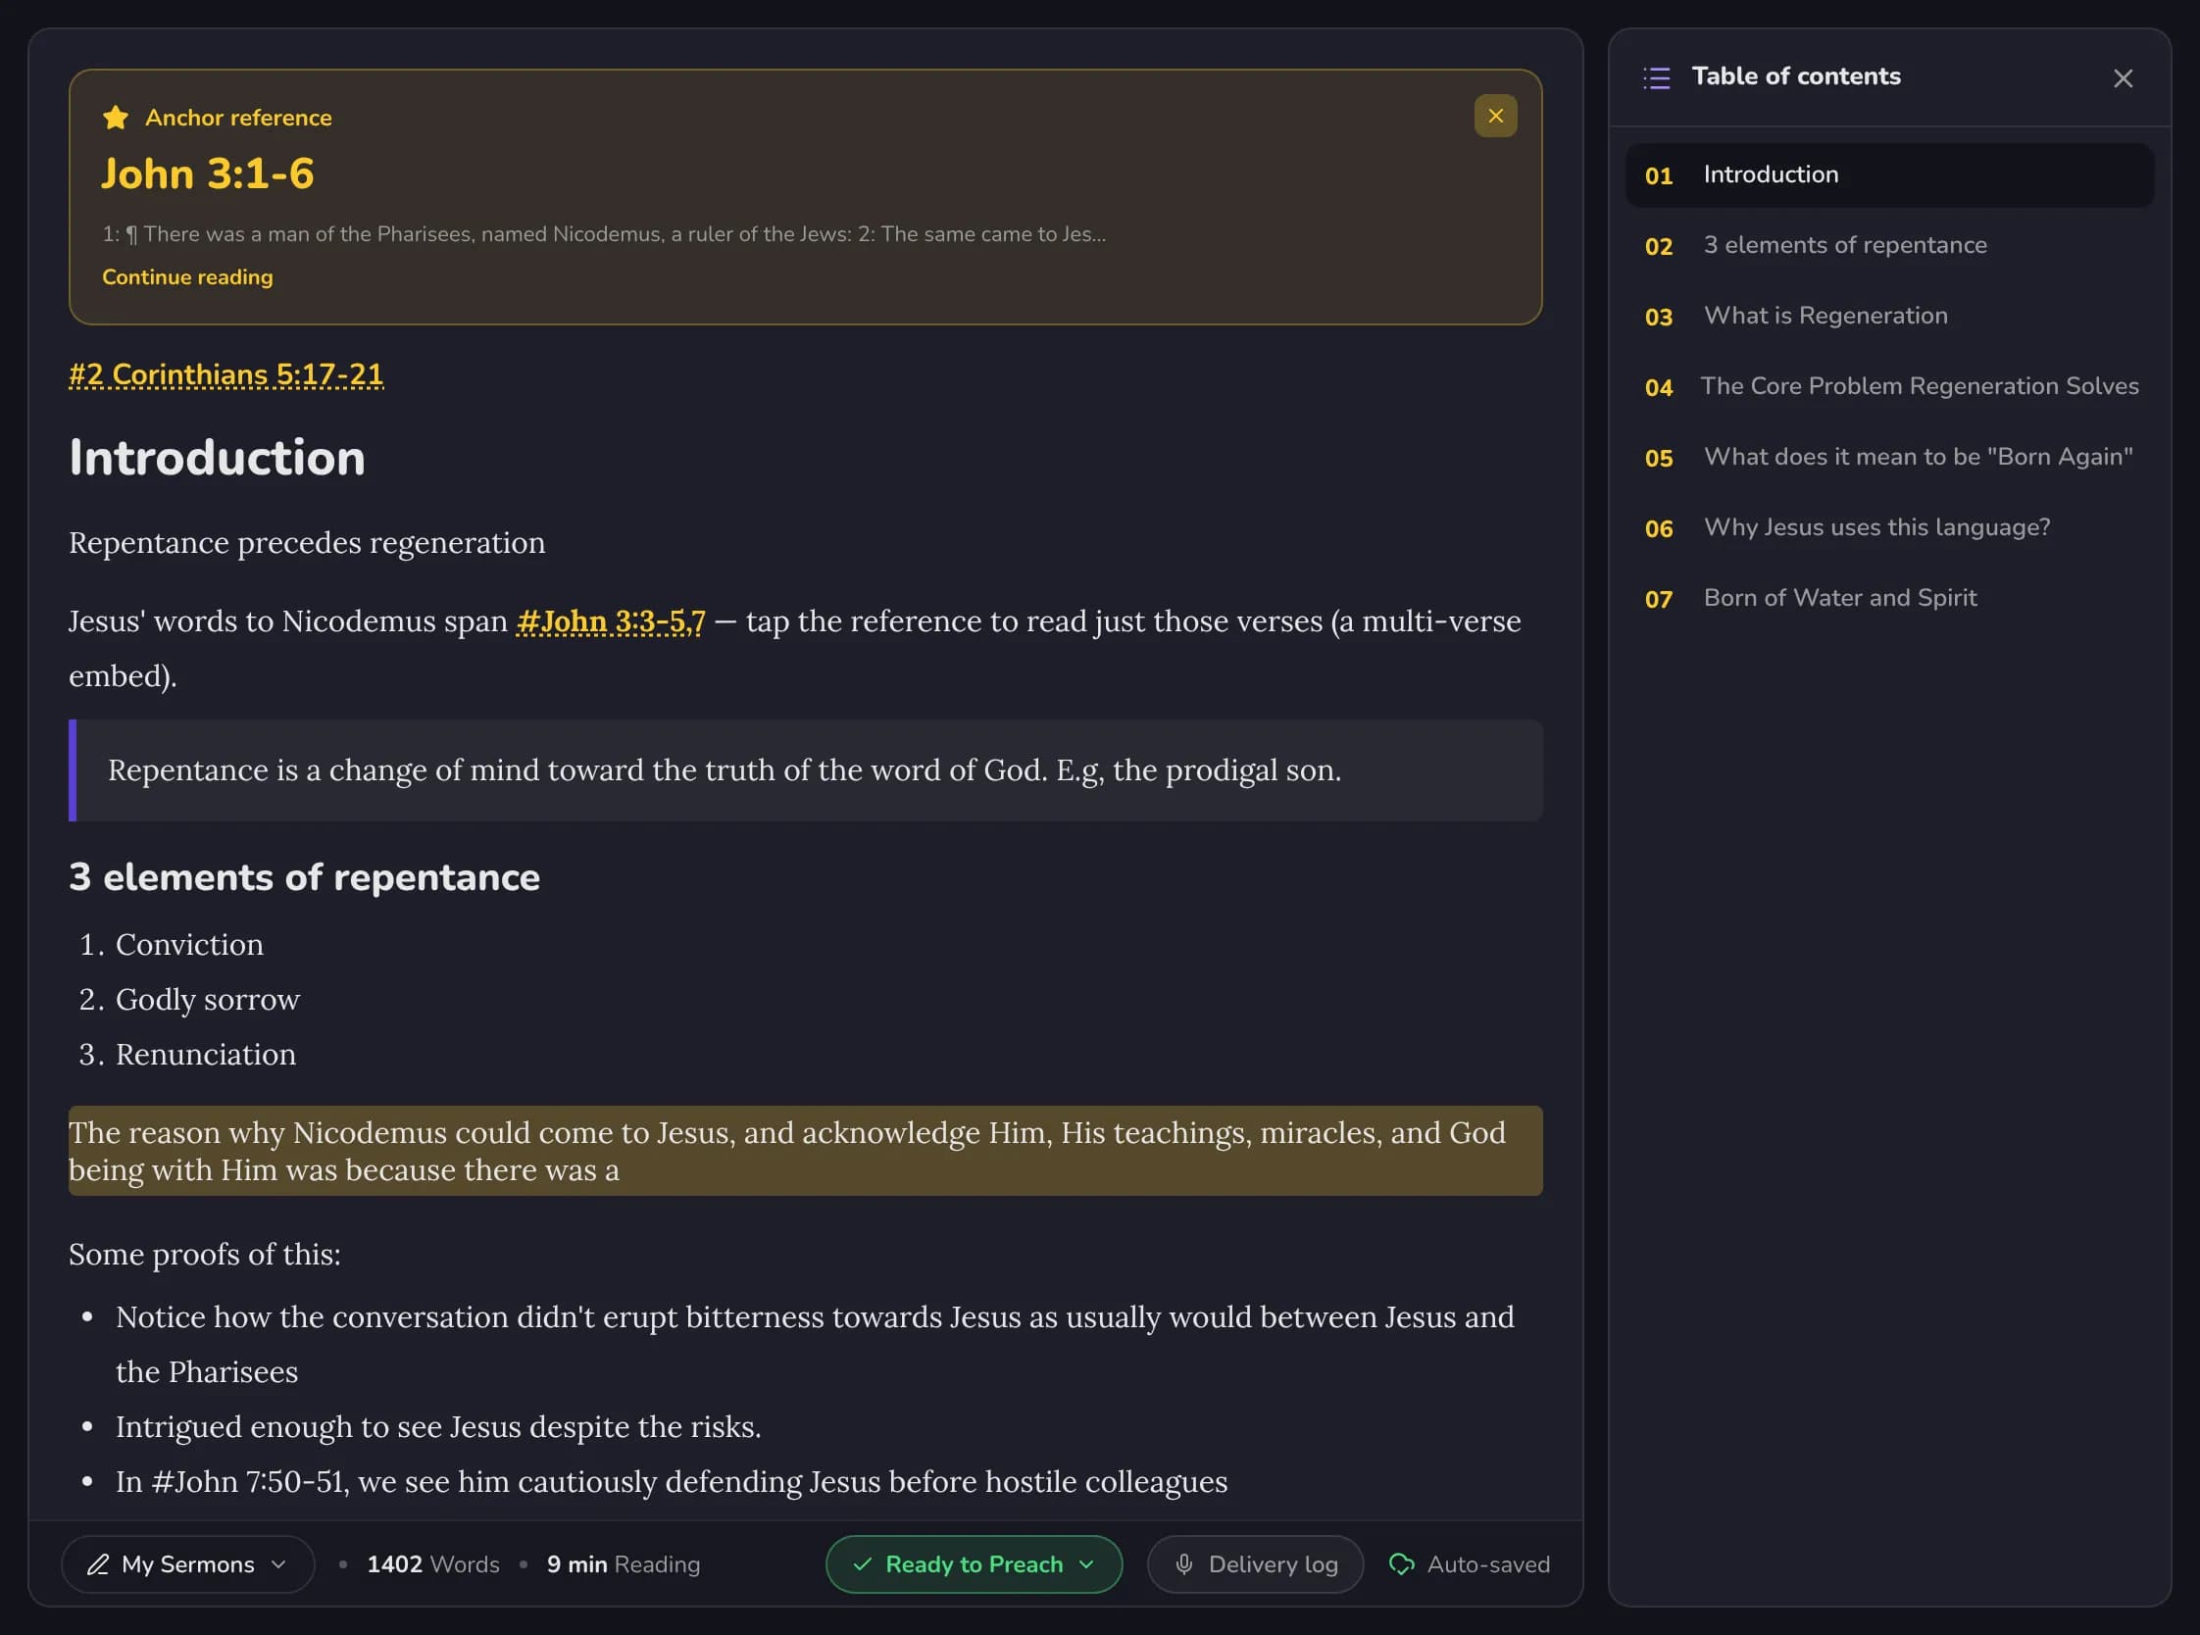Click the Table of contents list icon
Screen dimensions: 2200x1635
[1657, 77]
